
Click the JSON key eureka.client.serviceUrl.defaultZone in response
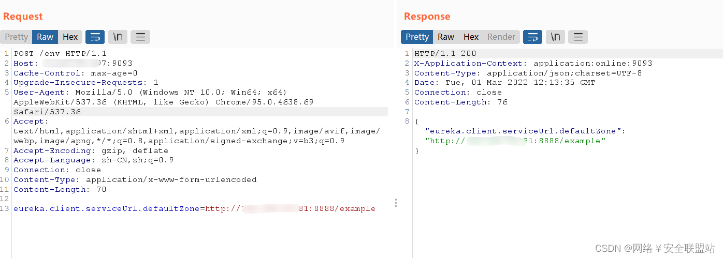[523, 131]
